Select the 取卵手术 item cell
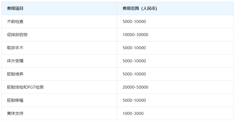This screenshot has height=122, width=235. point(15,48)
